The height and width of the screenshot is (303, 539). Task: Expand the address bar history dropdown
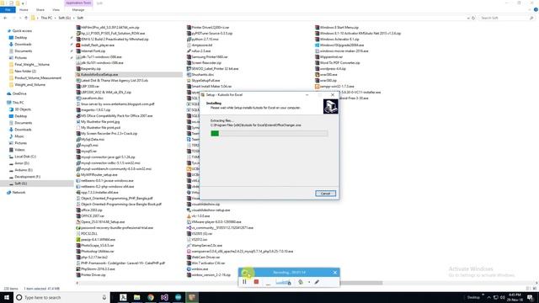click(468, 18)
